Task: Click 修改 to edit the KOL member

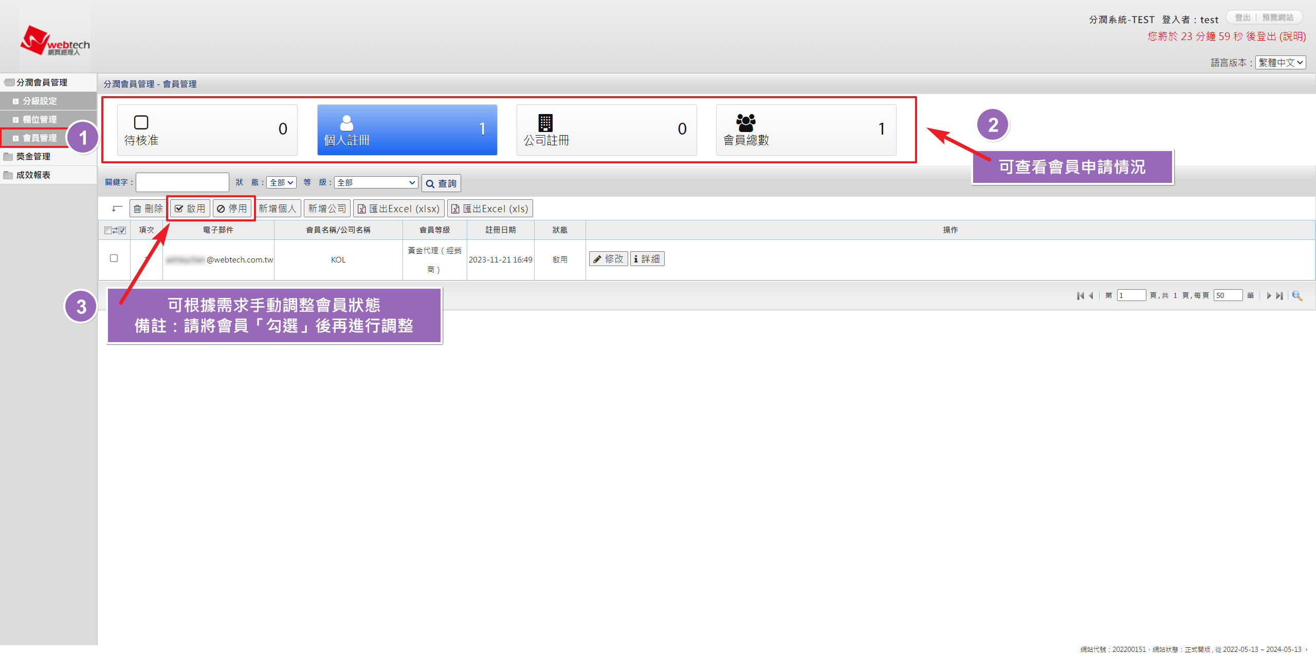Action: (608, 259)
